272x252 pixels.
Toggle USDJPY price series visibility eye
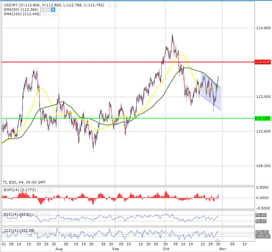point(109,5)
